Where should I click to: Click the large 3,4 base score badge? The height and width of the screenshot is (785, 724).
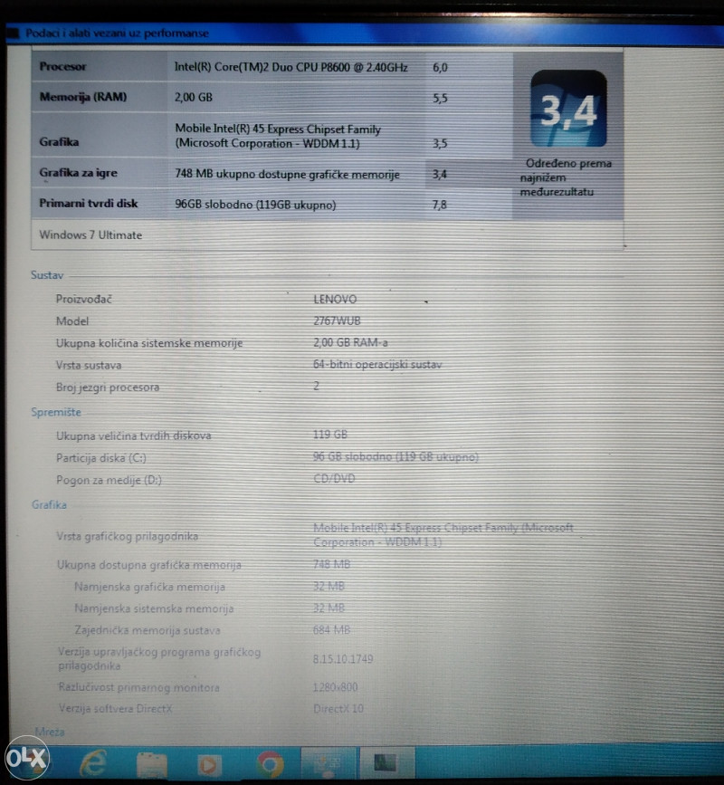click(x=568, y=109)
